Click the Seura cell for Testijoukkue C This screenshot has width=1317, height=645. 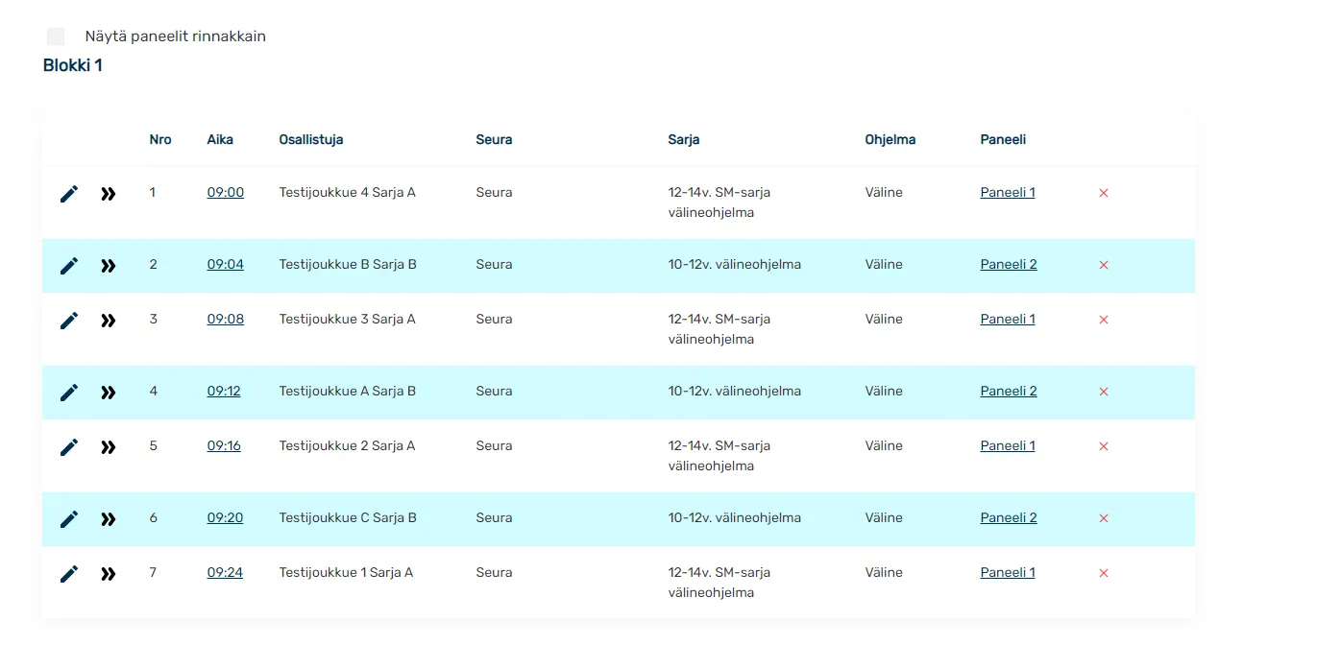click(494, 517)
